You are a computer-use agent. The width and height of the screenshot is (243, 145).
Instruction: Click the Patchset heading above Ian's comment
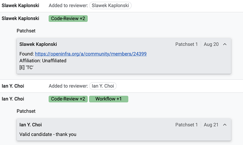click(x=26, y=111)
